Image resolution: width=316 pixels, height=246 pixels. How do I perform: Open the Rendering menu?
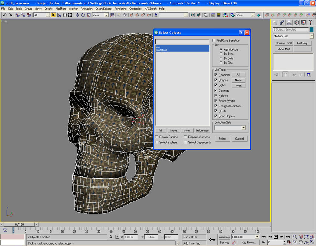pyautogui.click(x=120, y=9)
